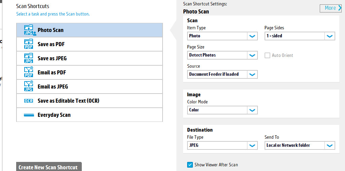Expand the Send To dropdown
345x171 pixels.
(300, 145)
